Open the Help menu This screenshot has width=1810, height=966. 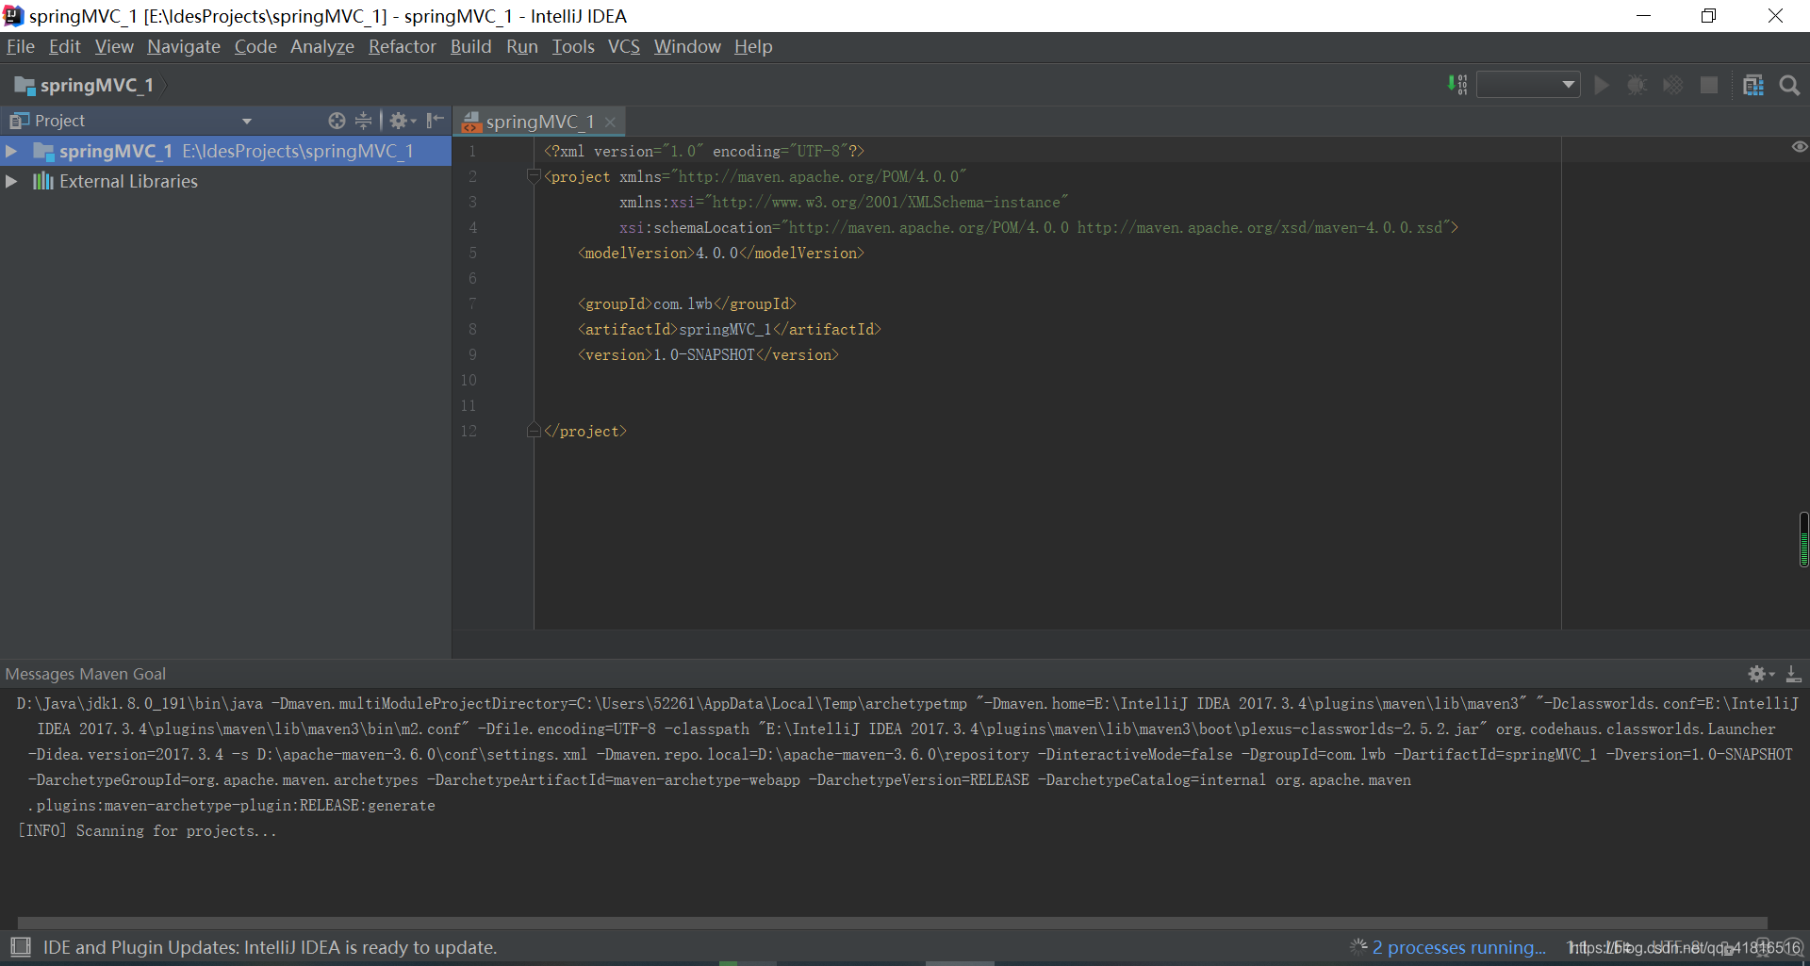(753, 46)
